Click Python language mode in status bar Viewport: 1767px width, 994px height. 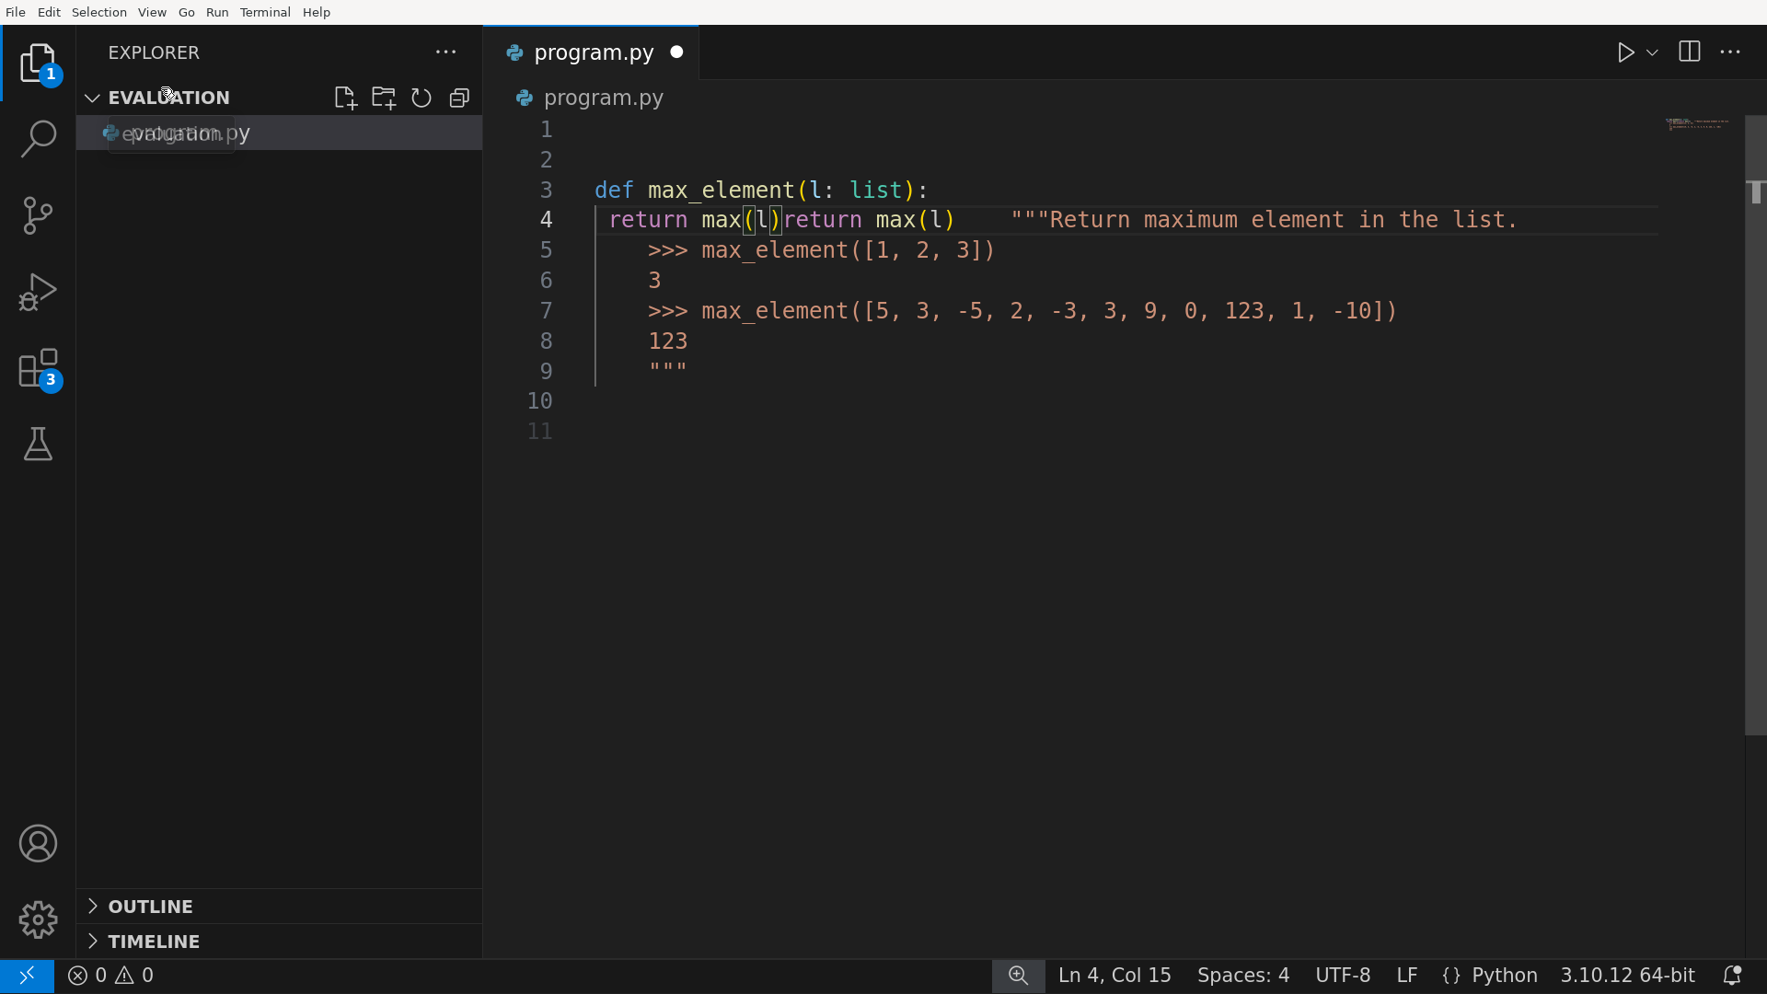(x=1504, y=976)
